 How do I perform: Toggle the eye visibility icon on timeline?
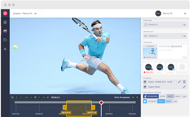(133, 97)
